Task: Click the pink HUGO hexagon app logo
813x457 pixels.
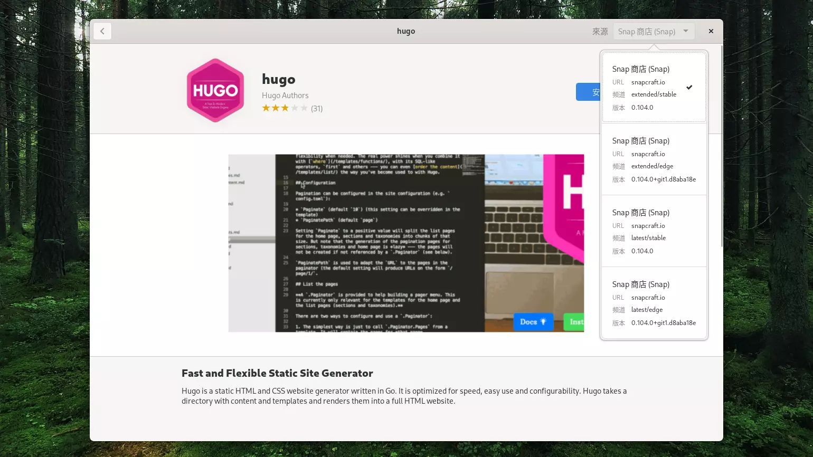Action: click(x=215, y=90)
